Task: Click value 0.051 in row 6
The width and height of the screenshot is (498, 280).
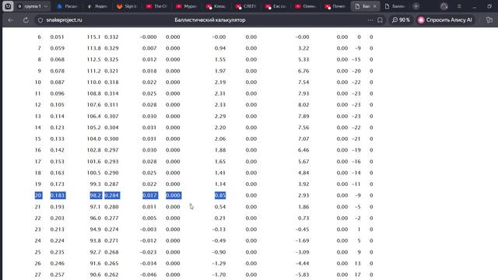Action: (x=57, y=37)
